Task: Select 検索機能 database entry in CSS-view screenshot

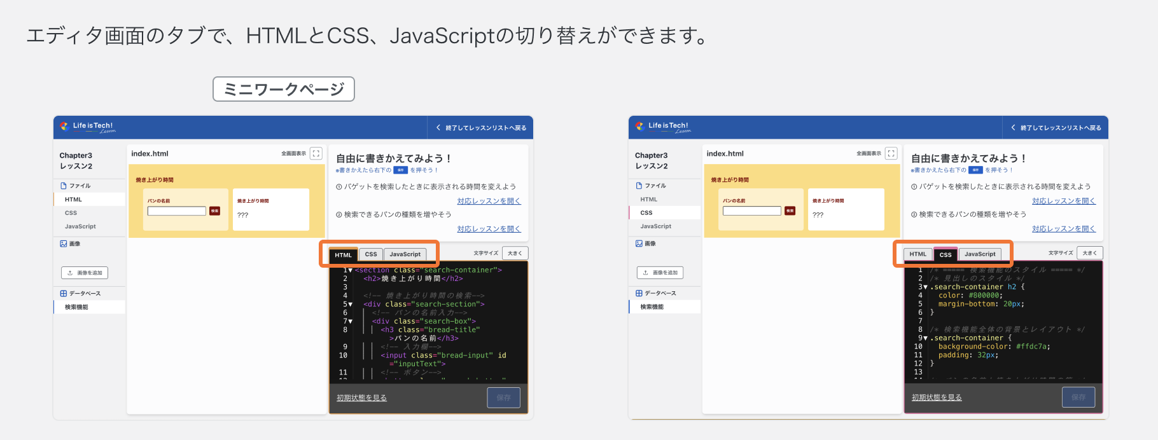Action: [665, 307]
